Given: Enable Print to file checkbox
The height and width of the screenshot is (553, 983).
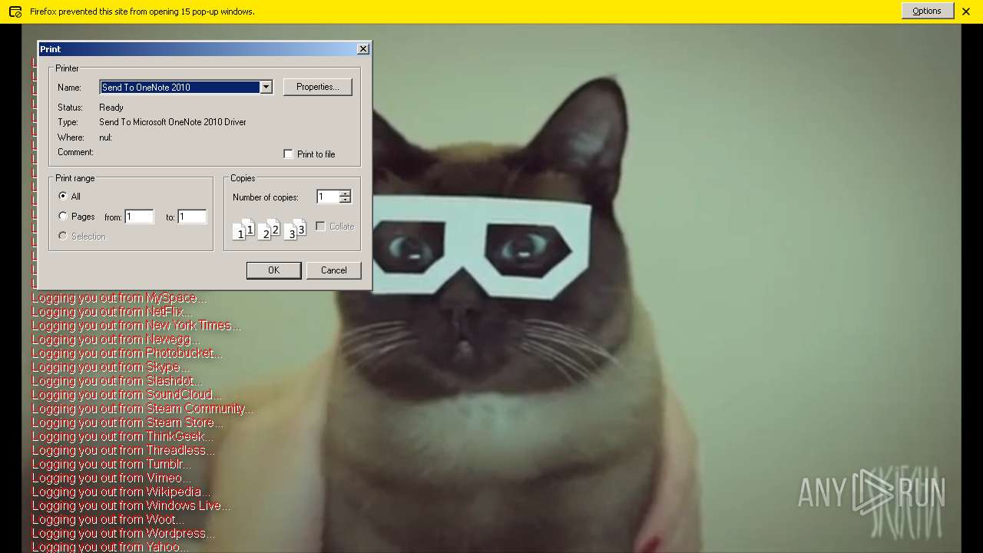Looking at the screenshot, I should 289,154.
